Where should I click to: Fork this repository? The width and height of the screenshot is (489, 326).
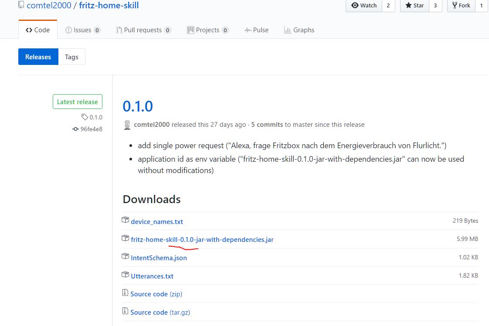[x=461, y=6]
